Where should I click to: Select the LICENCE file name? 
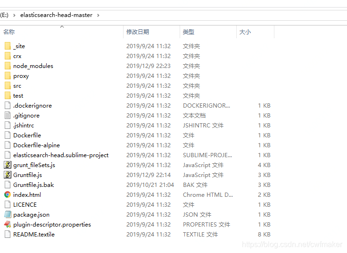pyautogui.click(x=25, y=205)
